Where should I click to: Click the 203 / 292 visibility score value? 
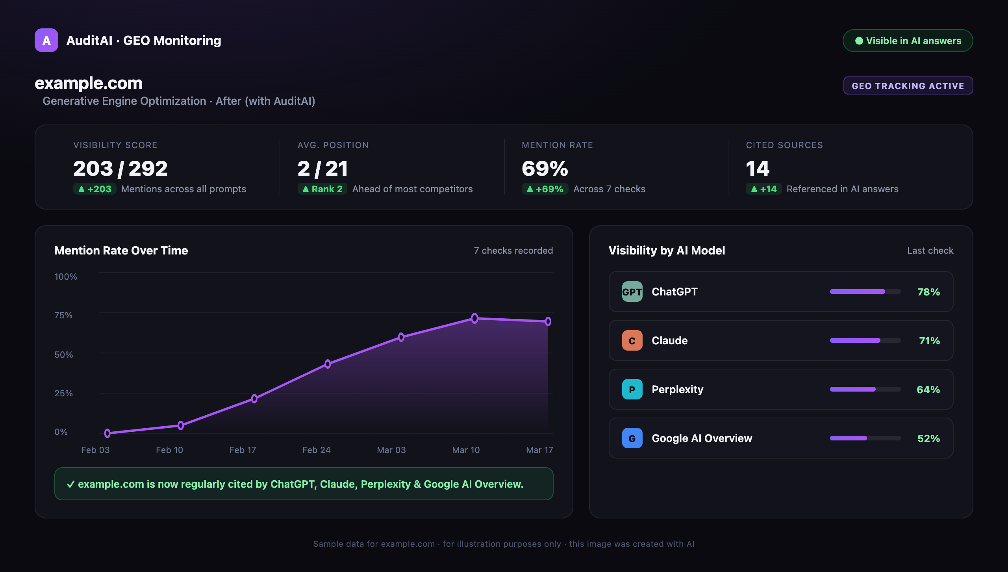(x=120, y=169)
